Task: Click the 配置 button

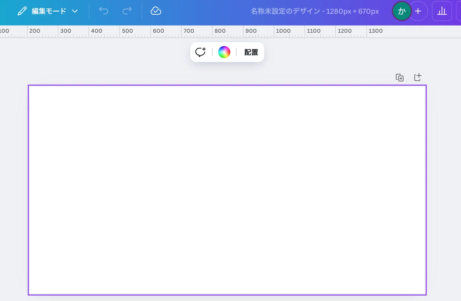Action: click(x=251, y=52)
